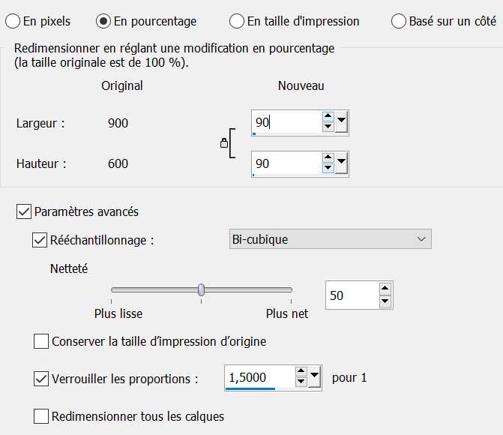Increase the proportions ratio with up arrow
This screenshot has width=503, height=435.
301,372
